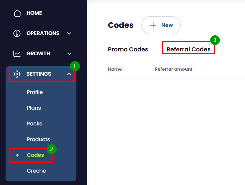Open the Referral Codes tab
Image resolution: width=245 pixels, height=185 pixels.
pos(189,49)
